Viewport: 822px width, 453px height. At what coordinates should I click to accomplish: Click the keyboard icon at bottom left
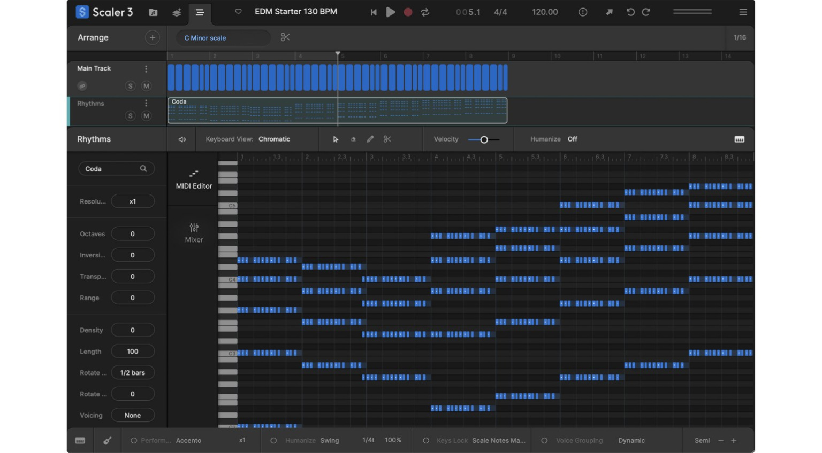tap(80, 440)
